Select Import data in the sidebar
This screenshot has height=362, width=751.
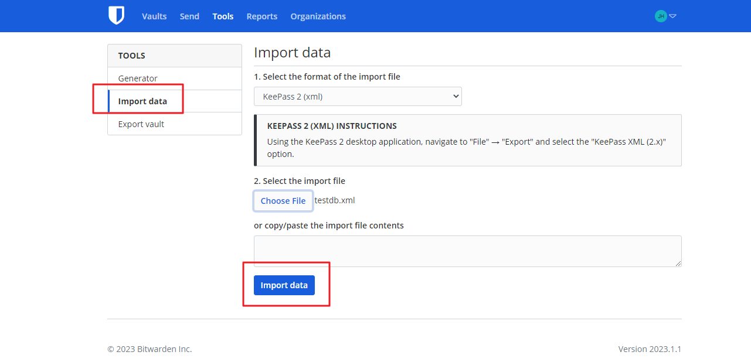(142, 101)
